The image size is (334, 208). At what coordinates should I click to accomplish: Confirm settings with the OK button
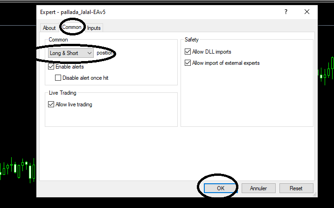point(221,188)
